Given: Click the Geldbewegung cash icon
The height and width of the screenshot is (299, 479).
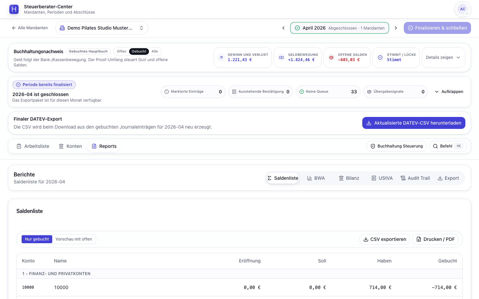Looking at the screenshot, I should (281, 57).
